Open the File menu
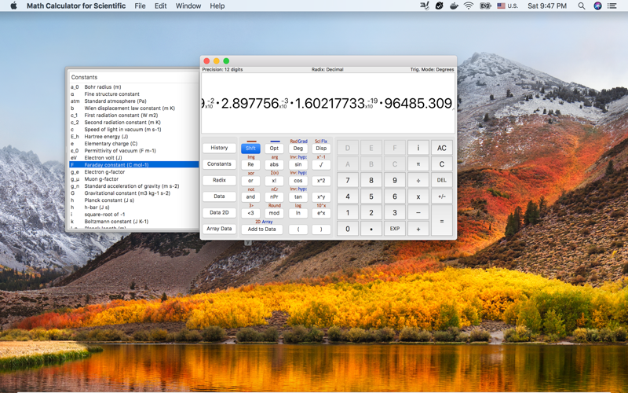Screen dimensions: 628x393 140,6
